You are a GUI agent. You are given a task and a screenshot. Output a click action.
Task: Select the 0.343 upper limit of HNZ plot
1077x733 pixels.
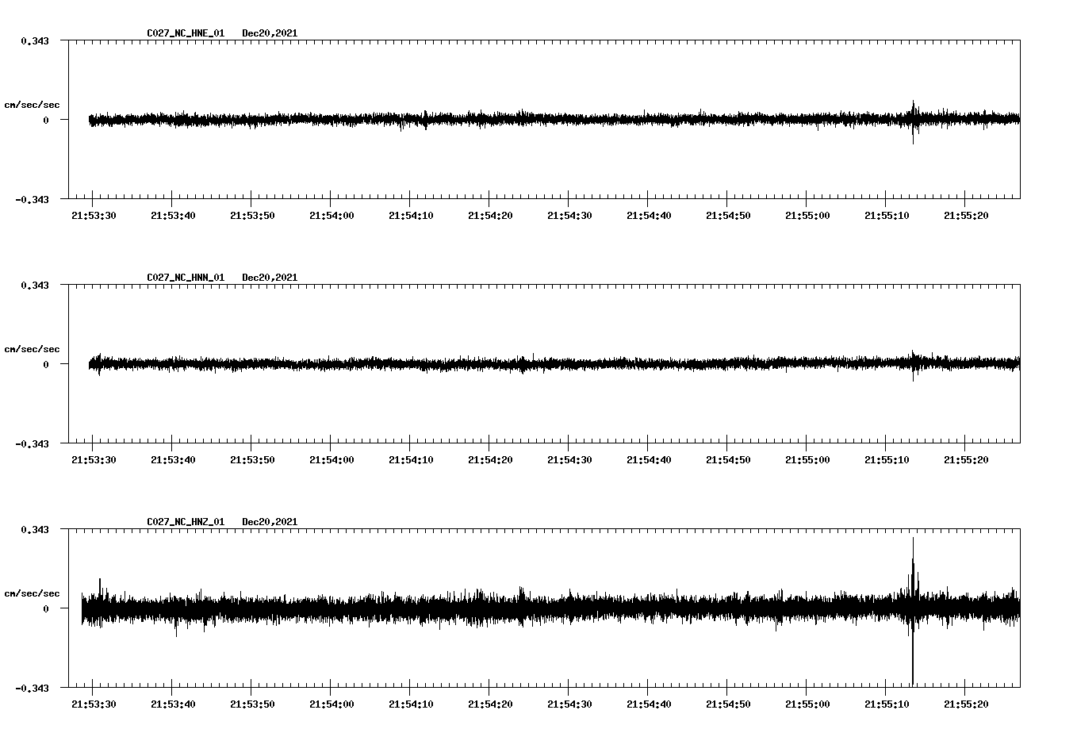point(34,529)
